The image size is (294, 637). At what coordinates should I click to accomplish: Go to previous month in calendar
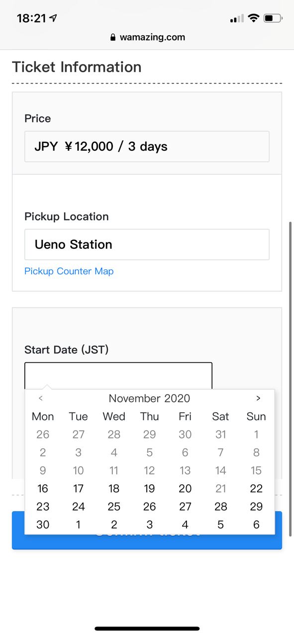(x=41, y=398)
